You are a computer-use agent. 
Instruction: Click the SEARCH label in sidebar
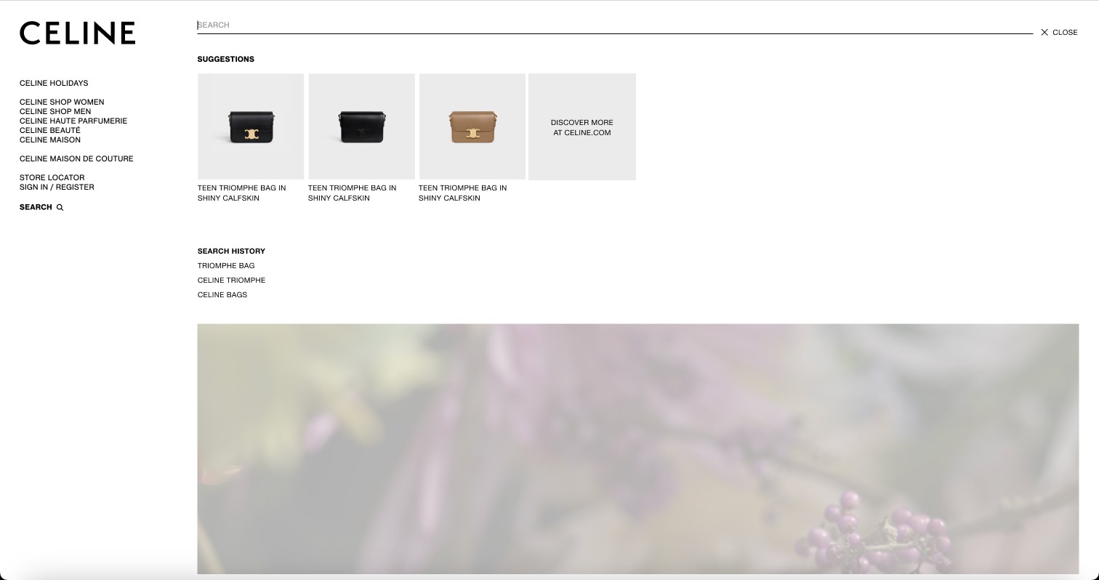click(36, 207)
